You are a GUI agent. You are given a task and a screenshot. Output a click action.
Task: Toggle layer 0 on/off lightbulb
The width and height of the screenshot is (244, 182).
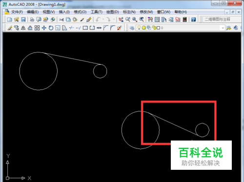(x=139, y=28)
